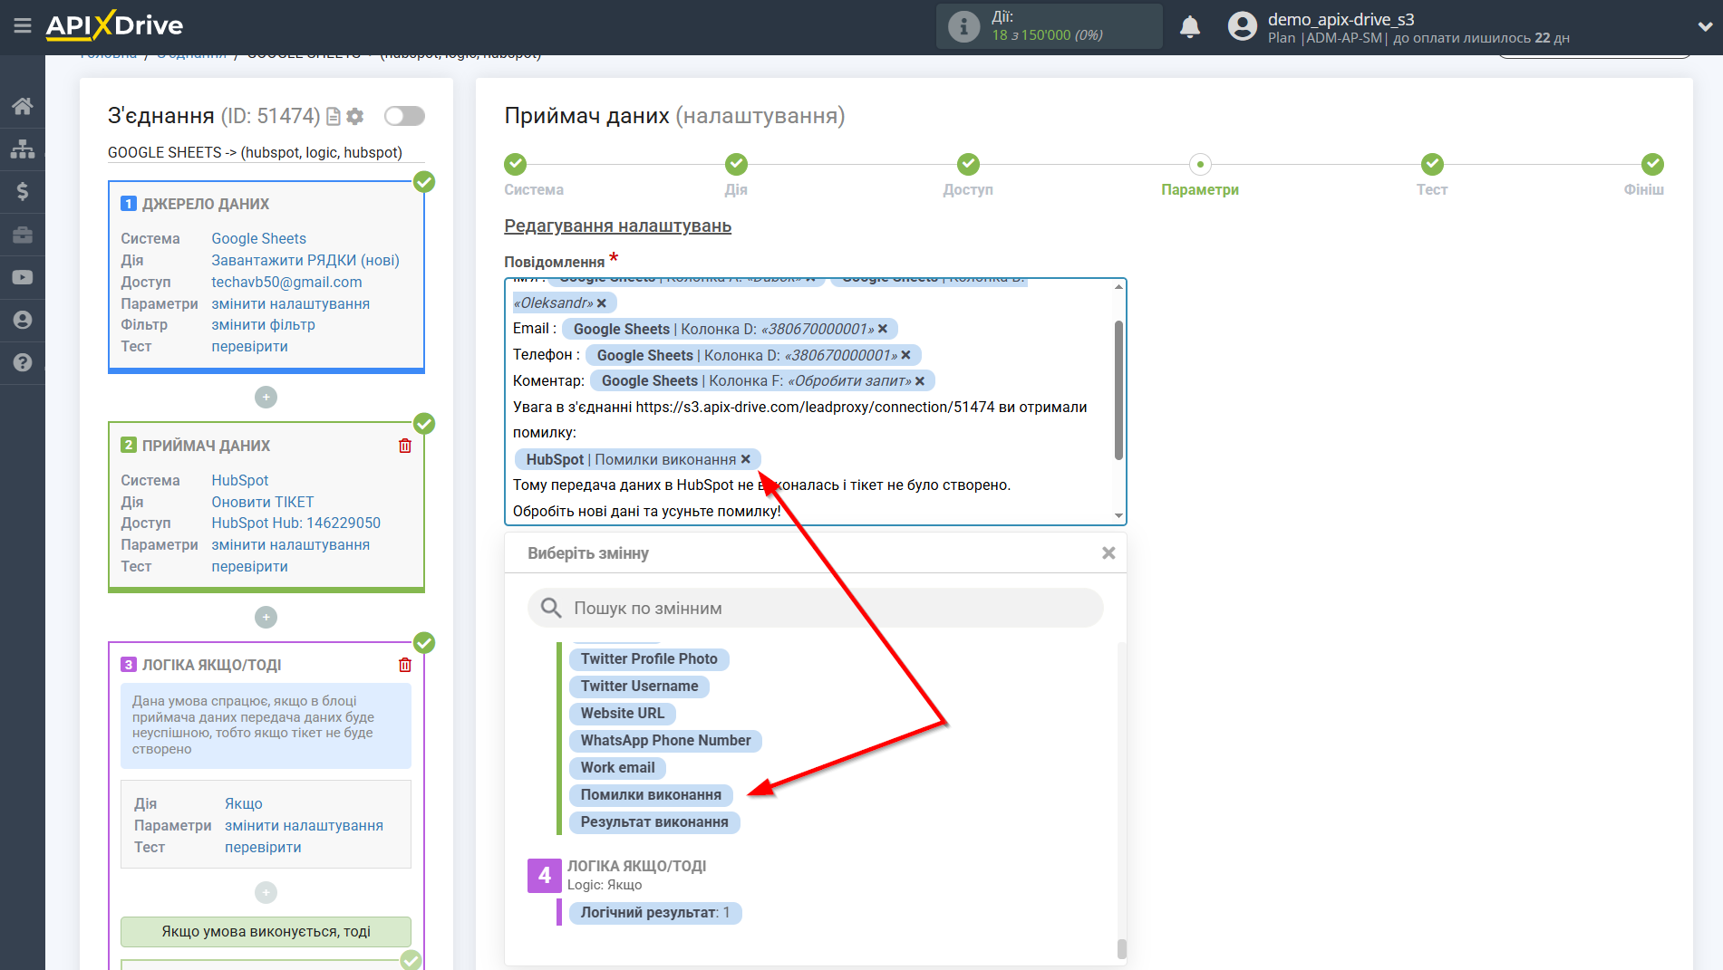Open video tutorials sidebar icon
Viewport: 1723px width, 970px height.
click(23, 277)
